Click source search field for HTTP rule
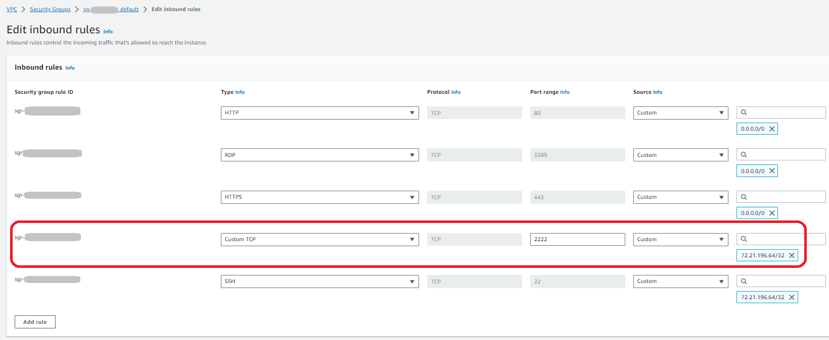829x340 pixels. [x=784, y=112]
